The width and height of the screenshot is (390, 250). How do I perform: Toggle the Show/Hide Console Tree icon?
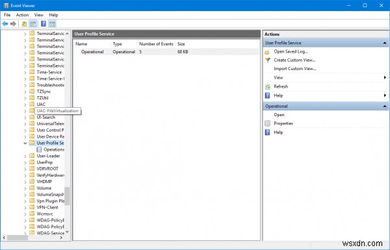[x=33, y=24]
